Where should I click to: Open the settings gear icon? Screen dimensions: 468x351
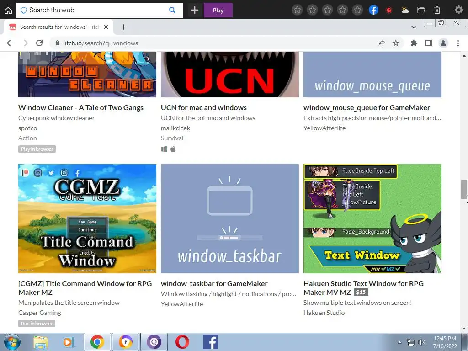tap(458, 10)
